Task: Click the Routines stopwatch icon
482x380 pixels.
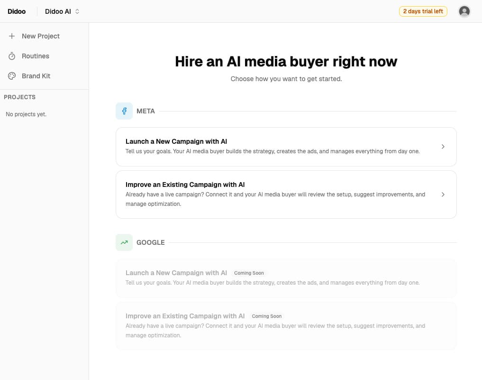Action: click(x=12, y=56)
